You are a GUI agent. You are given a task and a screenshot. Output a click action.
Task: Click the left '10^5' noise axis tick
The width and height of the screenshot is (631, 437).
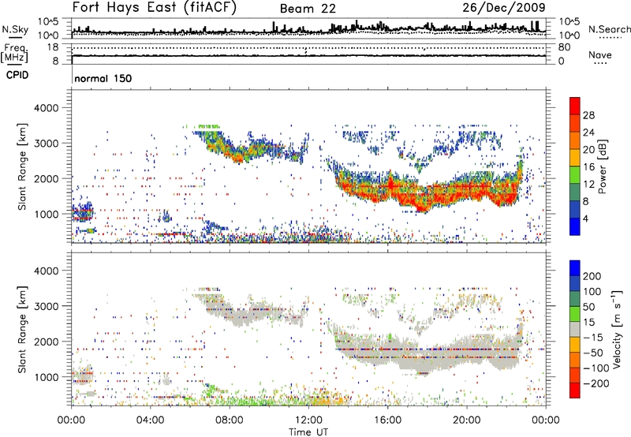[48, 22]
